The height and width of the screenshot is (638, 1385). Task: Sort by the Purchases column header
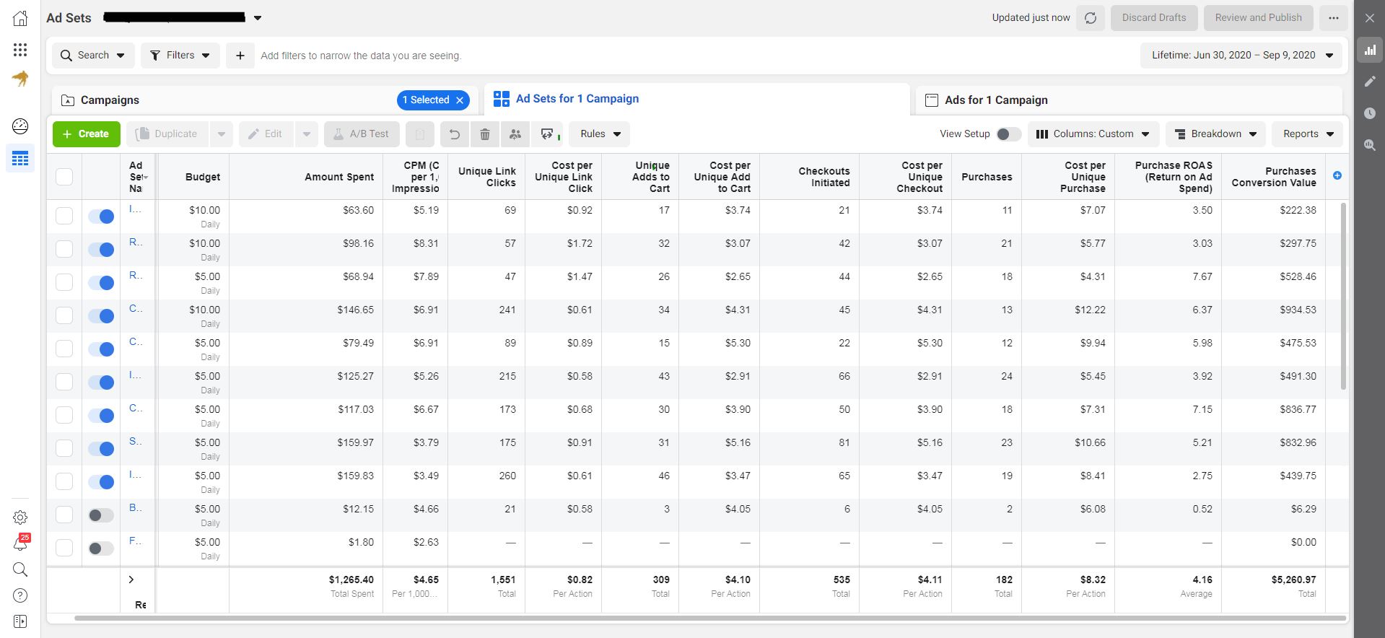[987, 177]
